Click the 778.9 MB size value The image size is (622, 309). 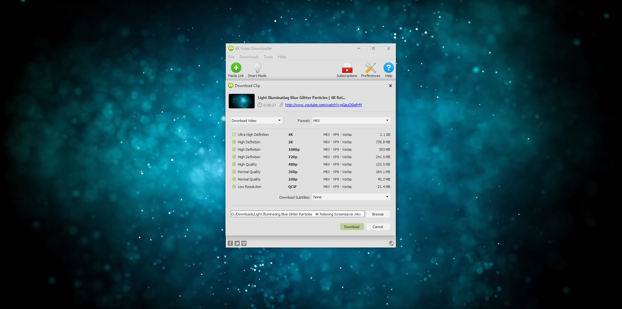point(383,142)
